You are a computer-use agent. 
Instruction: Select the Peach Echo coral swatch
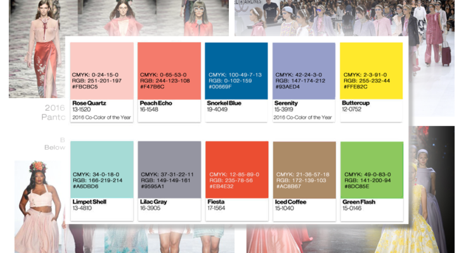[169, 71]
